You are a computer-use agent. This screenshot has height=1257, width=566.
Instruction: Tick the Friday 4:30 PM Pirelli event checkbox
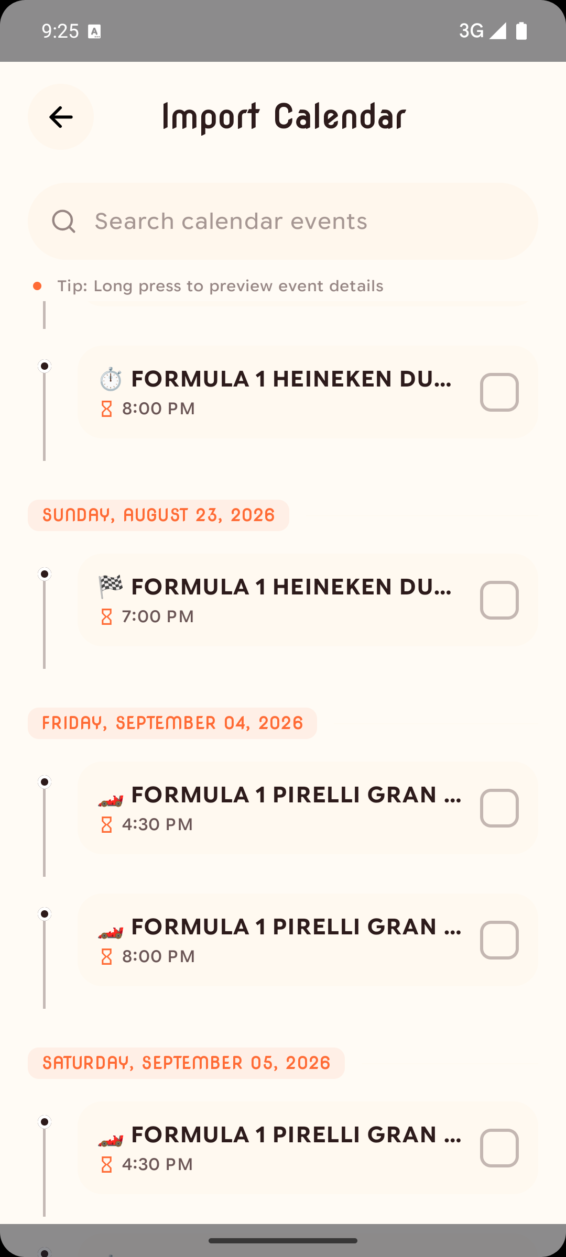499,808
